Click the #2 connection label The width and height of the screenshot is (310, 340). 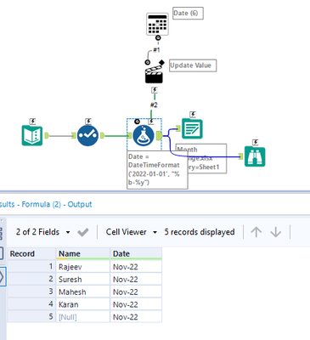click(x=154, y=105)
